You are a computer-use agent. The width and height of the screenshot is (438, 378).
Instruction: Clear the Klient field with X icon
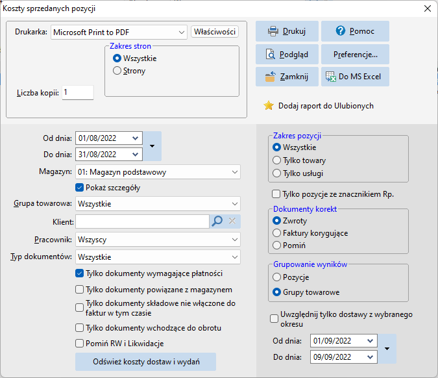coord(232,221)
